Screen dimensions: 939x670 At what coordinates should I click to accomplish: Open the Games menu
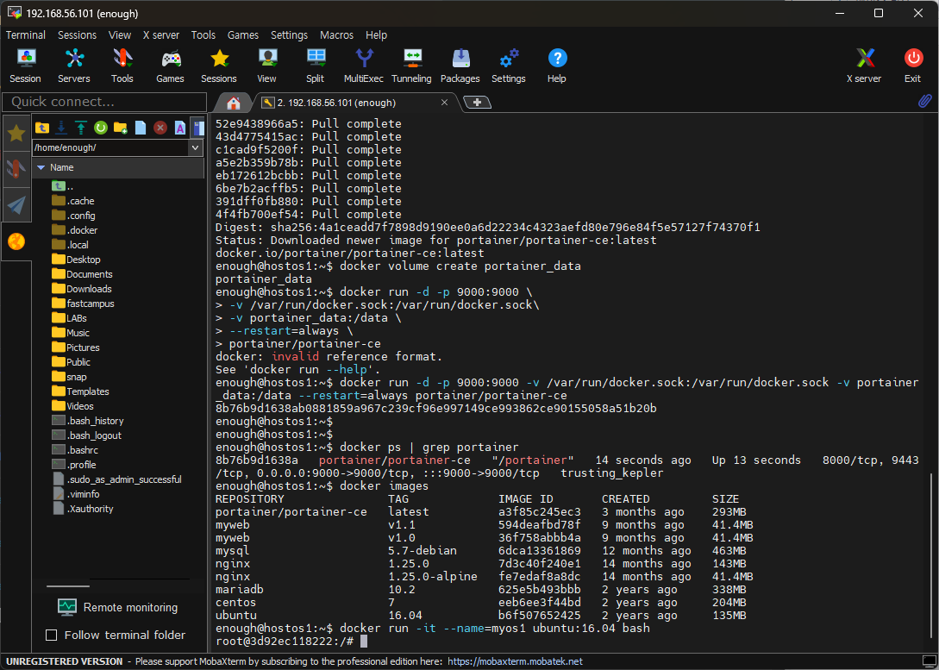click(x=243, y=34)
